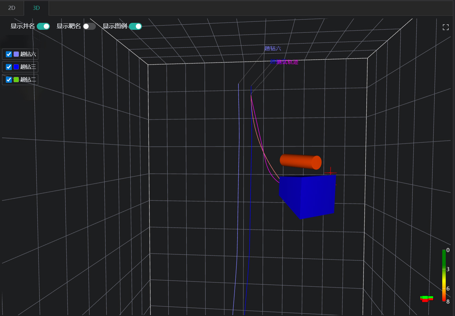The height and width of the screenshot is (316, 455).
Task: Enable the 显示靶名 toggle
Action: [x=89, y=26]
